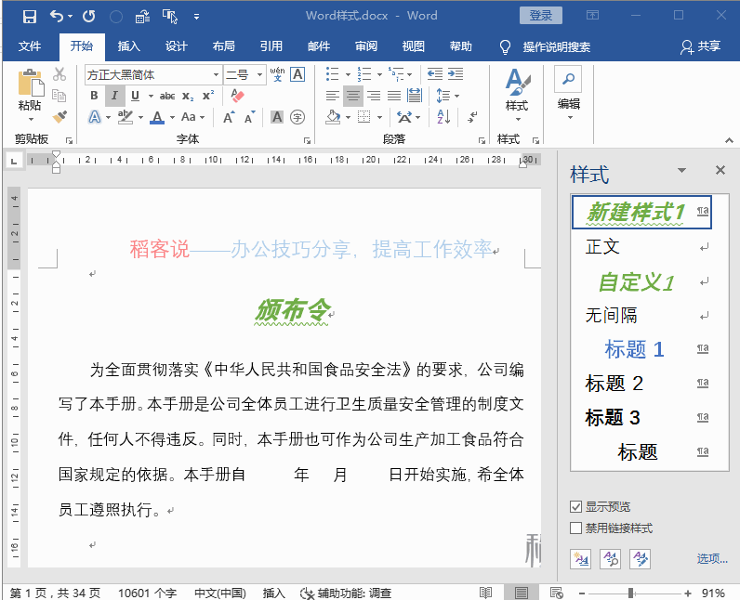740x600 pixels.
Task: Open the font size dropdown 二号
Action: point(259,74)
